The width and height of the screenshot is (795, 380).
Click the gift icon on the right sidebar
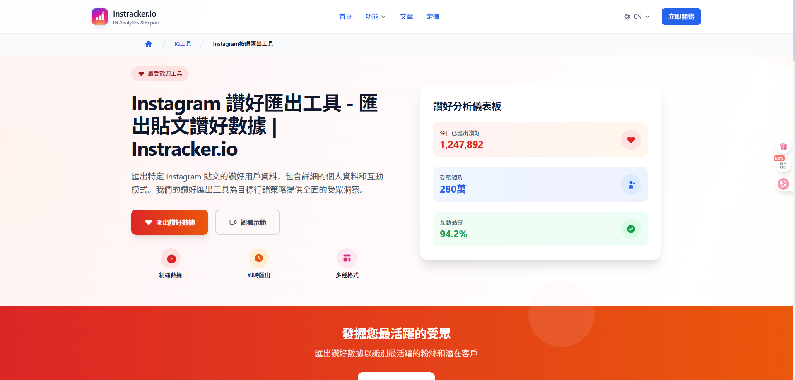pyautogui.click(x=783, y=146)
